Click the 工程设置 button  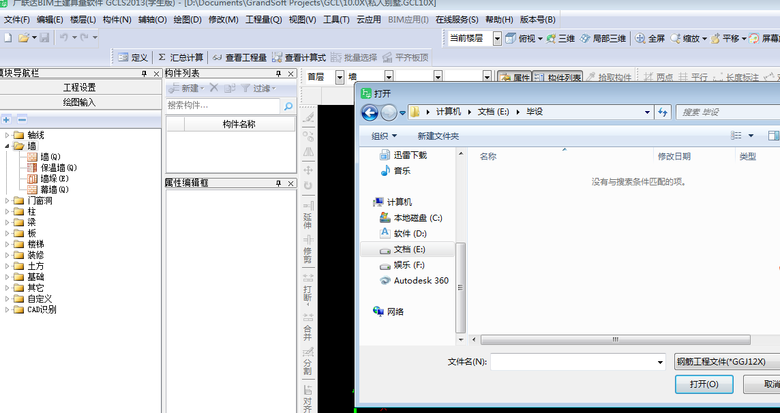[x=80, y=87]
